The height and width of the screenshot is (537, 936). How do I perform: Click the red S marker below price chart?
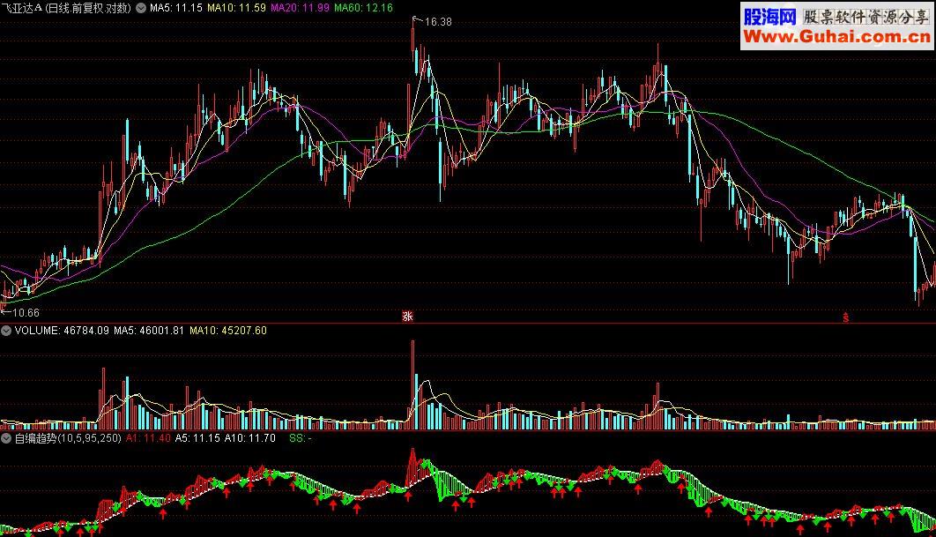[845, 317]
